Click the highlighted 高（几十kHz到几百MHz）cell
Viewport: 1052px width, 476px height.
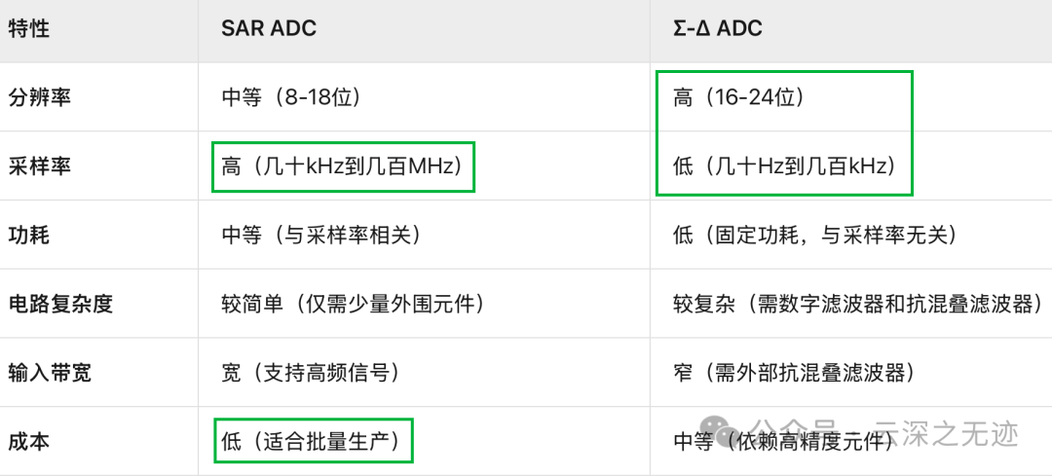(x=343, y=166)
